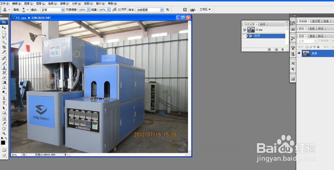Switch to the 直方图 tab
The width and height of the screenshot is (334, 170).
(316, 21)
